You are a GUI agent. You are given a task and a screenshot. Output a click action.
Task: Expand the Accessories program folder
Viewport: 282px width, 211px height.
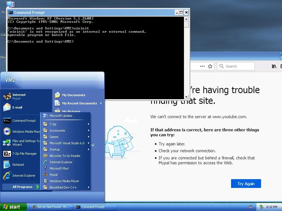coord(66,131)
